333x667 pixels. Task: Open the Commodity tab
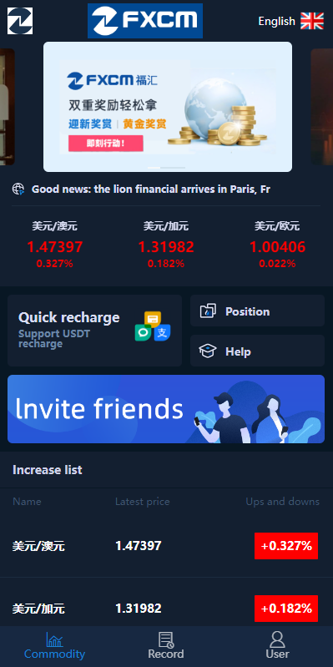(54, 646)
